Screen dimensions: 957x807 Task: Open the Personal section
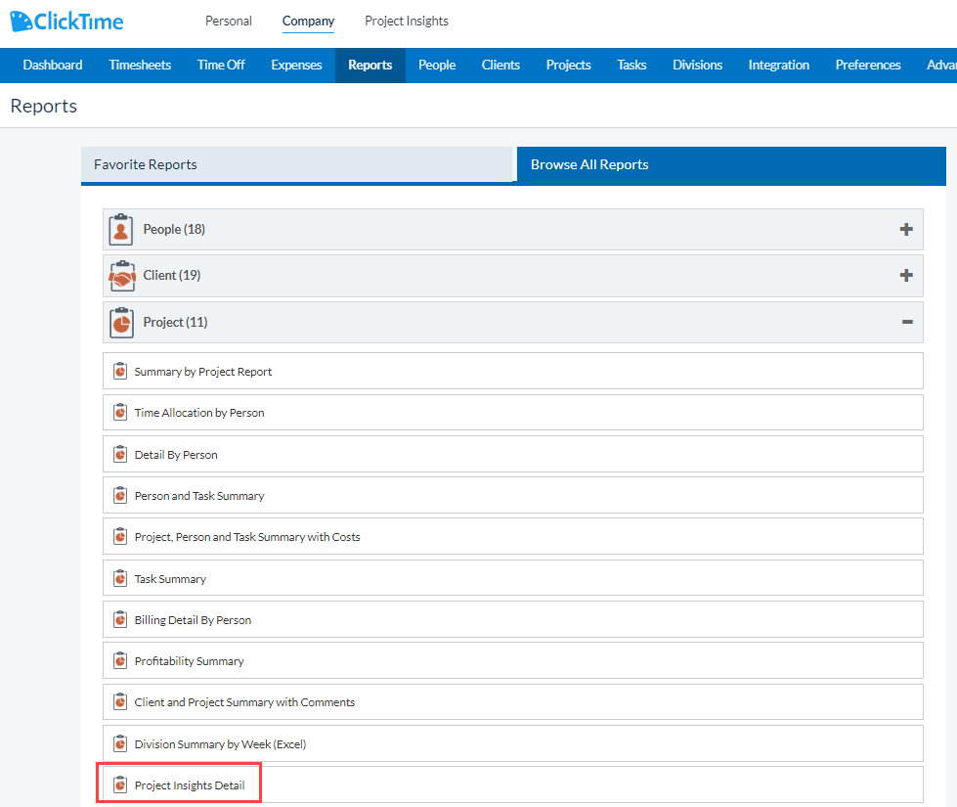point(228,21)
